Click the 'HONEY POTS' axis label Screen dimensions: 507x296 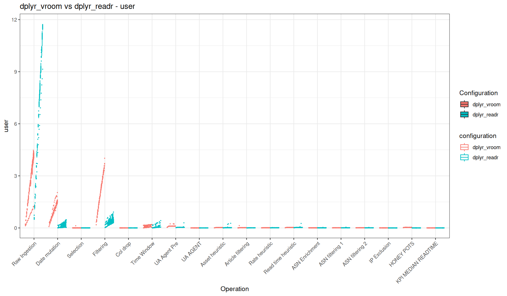tap(402, 254)
